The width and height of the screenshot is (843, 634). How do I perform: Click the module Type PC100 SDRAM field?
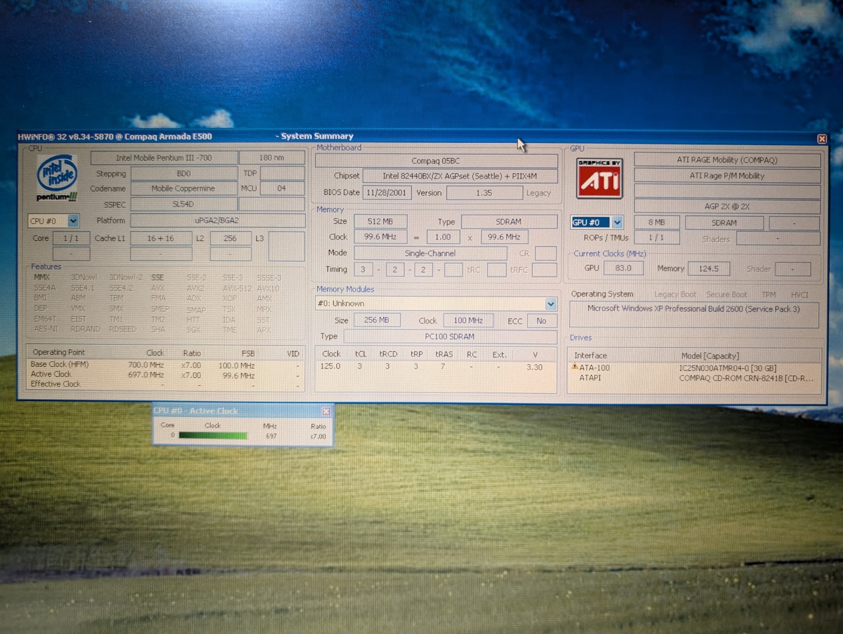450,336
